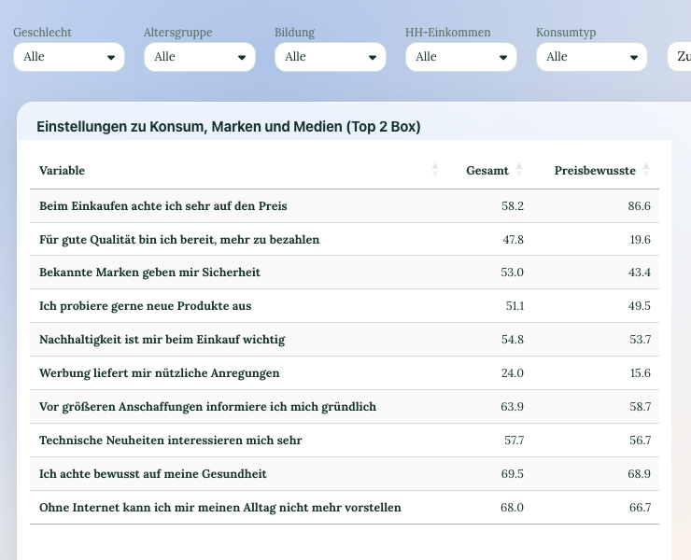The image size is (691, 560).
Task: Select row 'Bekannte Marken geben mir Sicherheit'
Action: tap(345, 273)
